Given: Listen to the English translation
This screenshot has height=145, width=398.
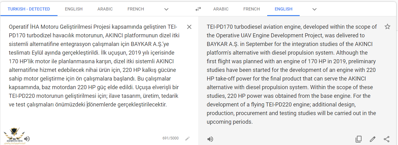Looking at the screenshot, I should pyautogui.click(x=210, y=139).
